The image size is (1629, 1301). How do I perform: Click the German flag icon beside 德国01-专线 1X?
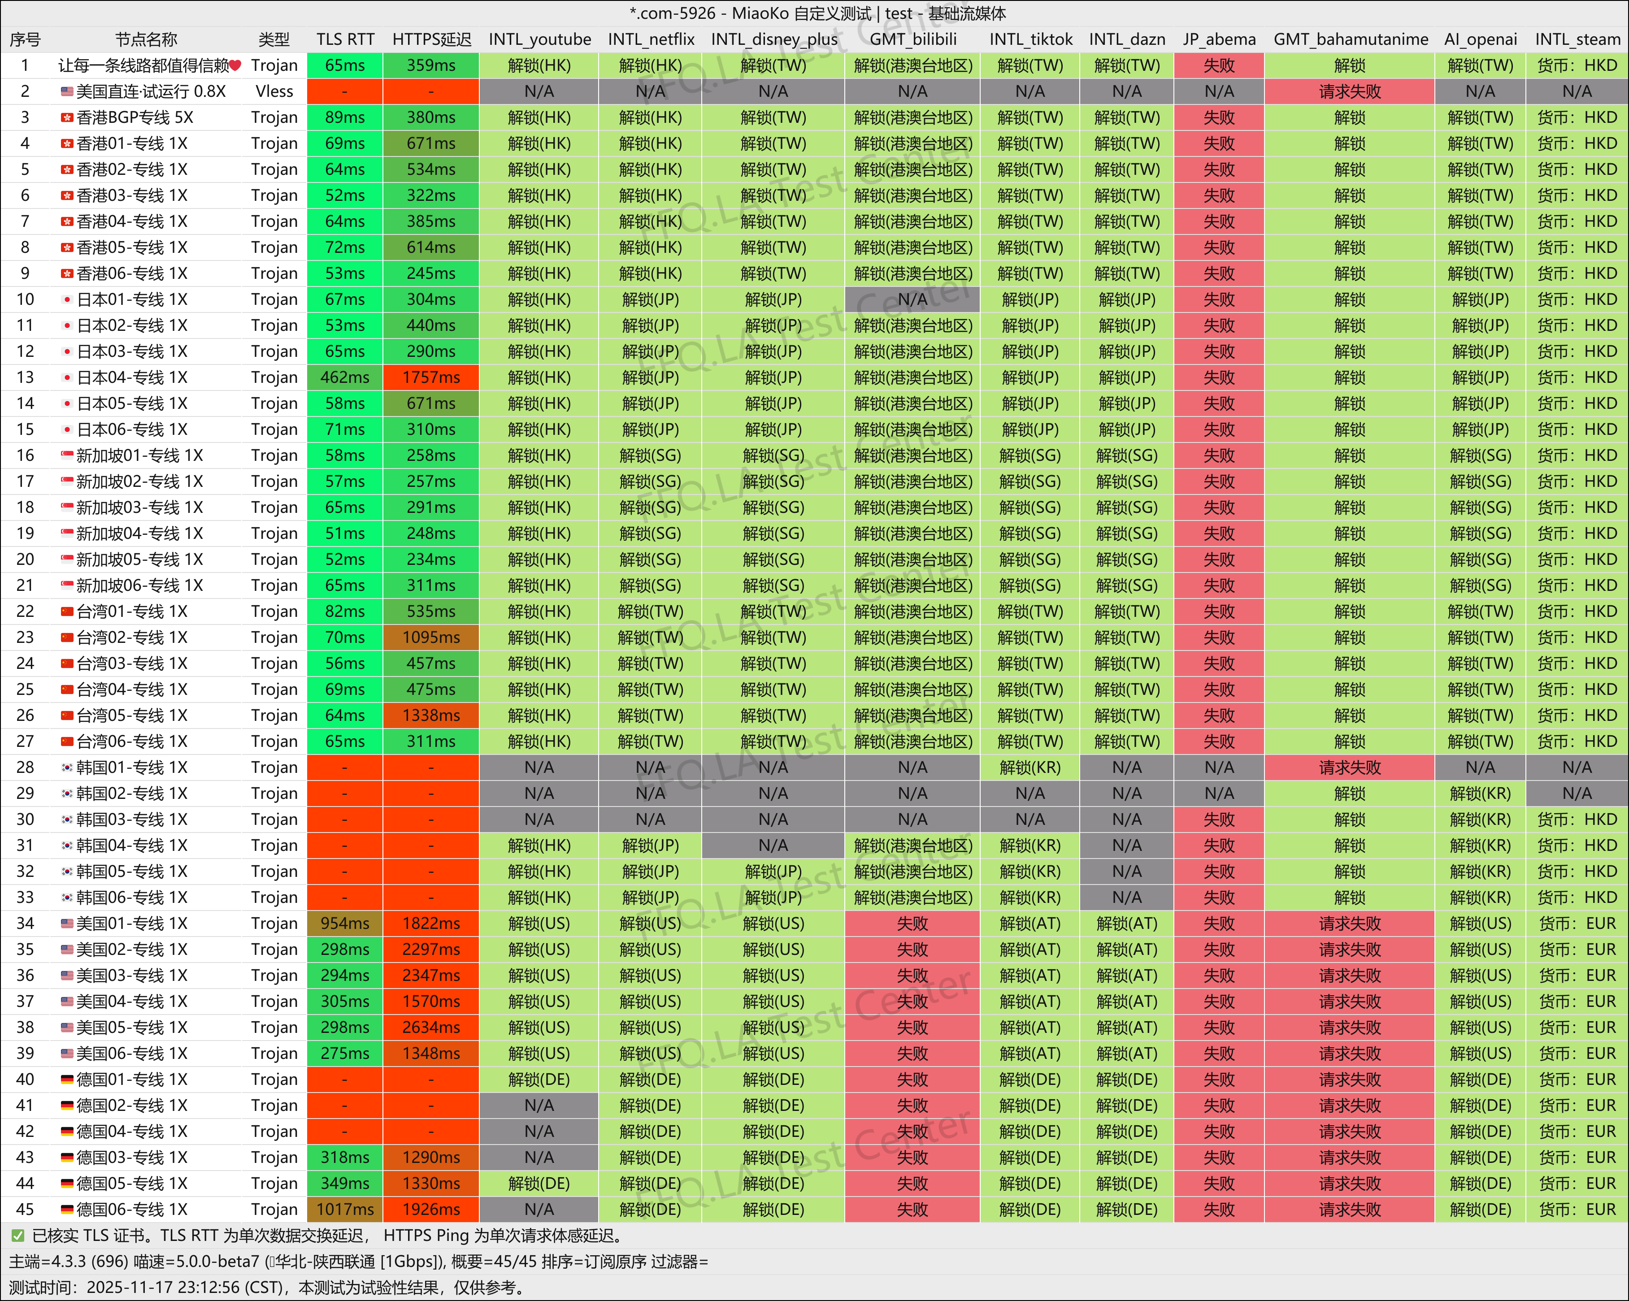[x=67, y=1080]
